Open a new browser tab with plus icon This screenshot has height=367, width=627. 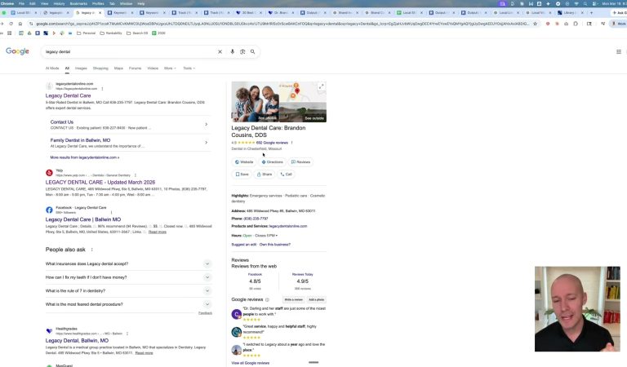[591, 13]
